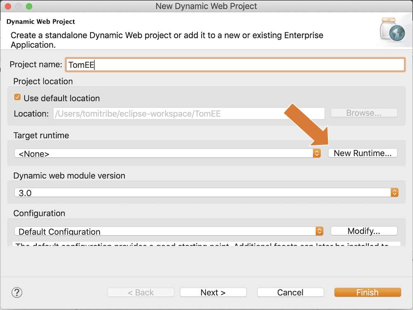Focus the Project name text field
413x310 pixels.
[x=235, y=65]
